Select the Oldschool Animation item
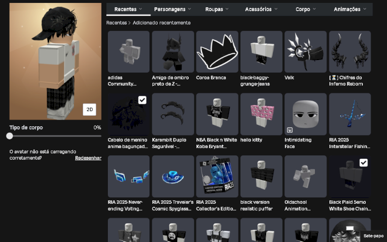387x242 pixels. (306, 176)
